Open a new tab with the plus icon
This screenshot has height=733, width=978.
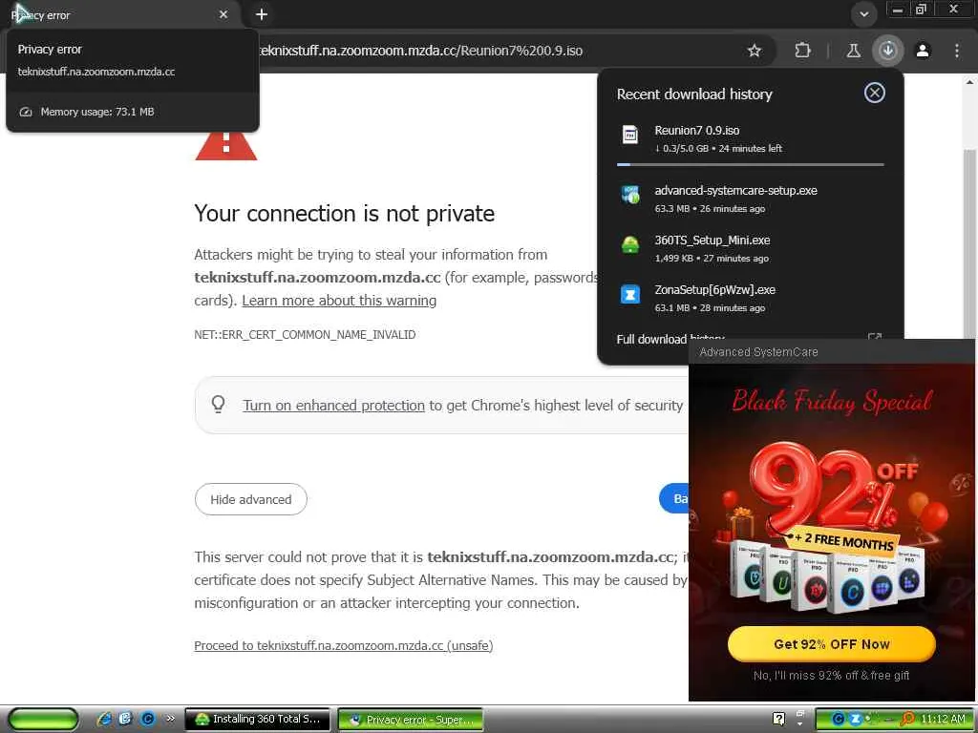click(x=262, y=14)
